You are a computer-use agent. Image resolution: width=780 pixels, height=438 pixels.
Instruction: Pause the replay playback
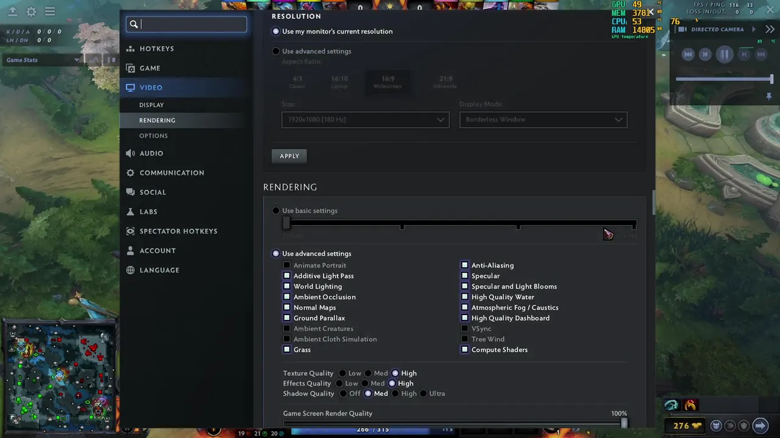point(725,55)
